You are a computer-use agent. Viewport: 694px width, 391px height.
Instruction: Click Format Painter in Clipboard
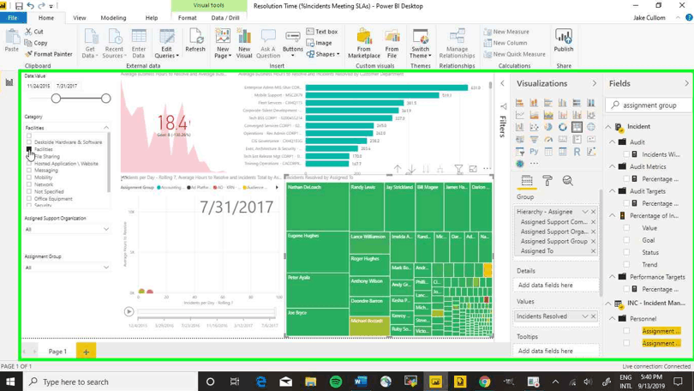coord(48,54)
